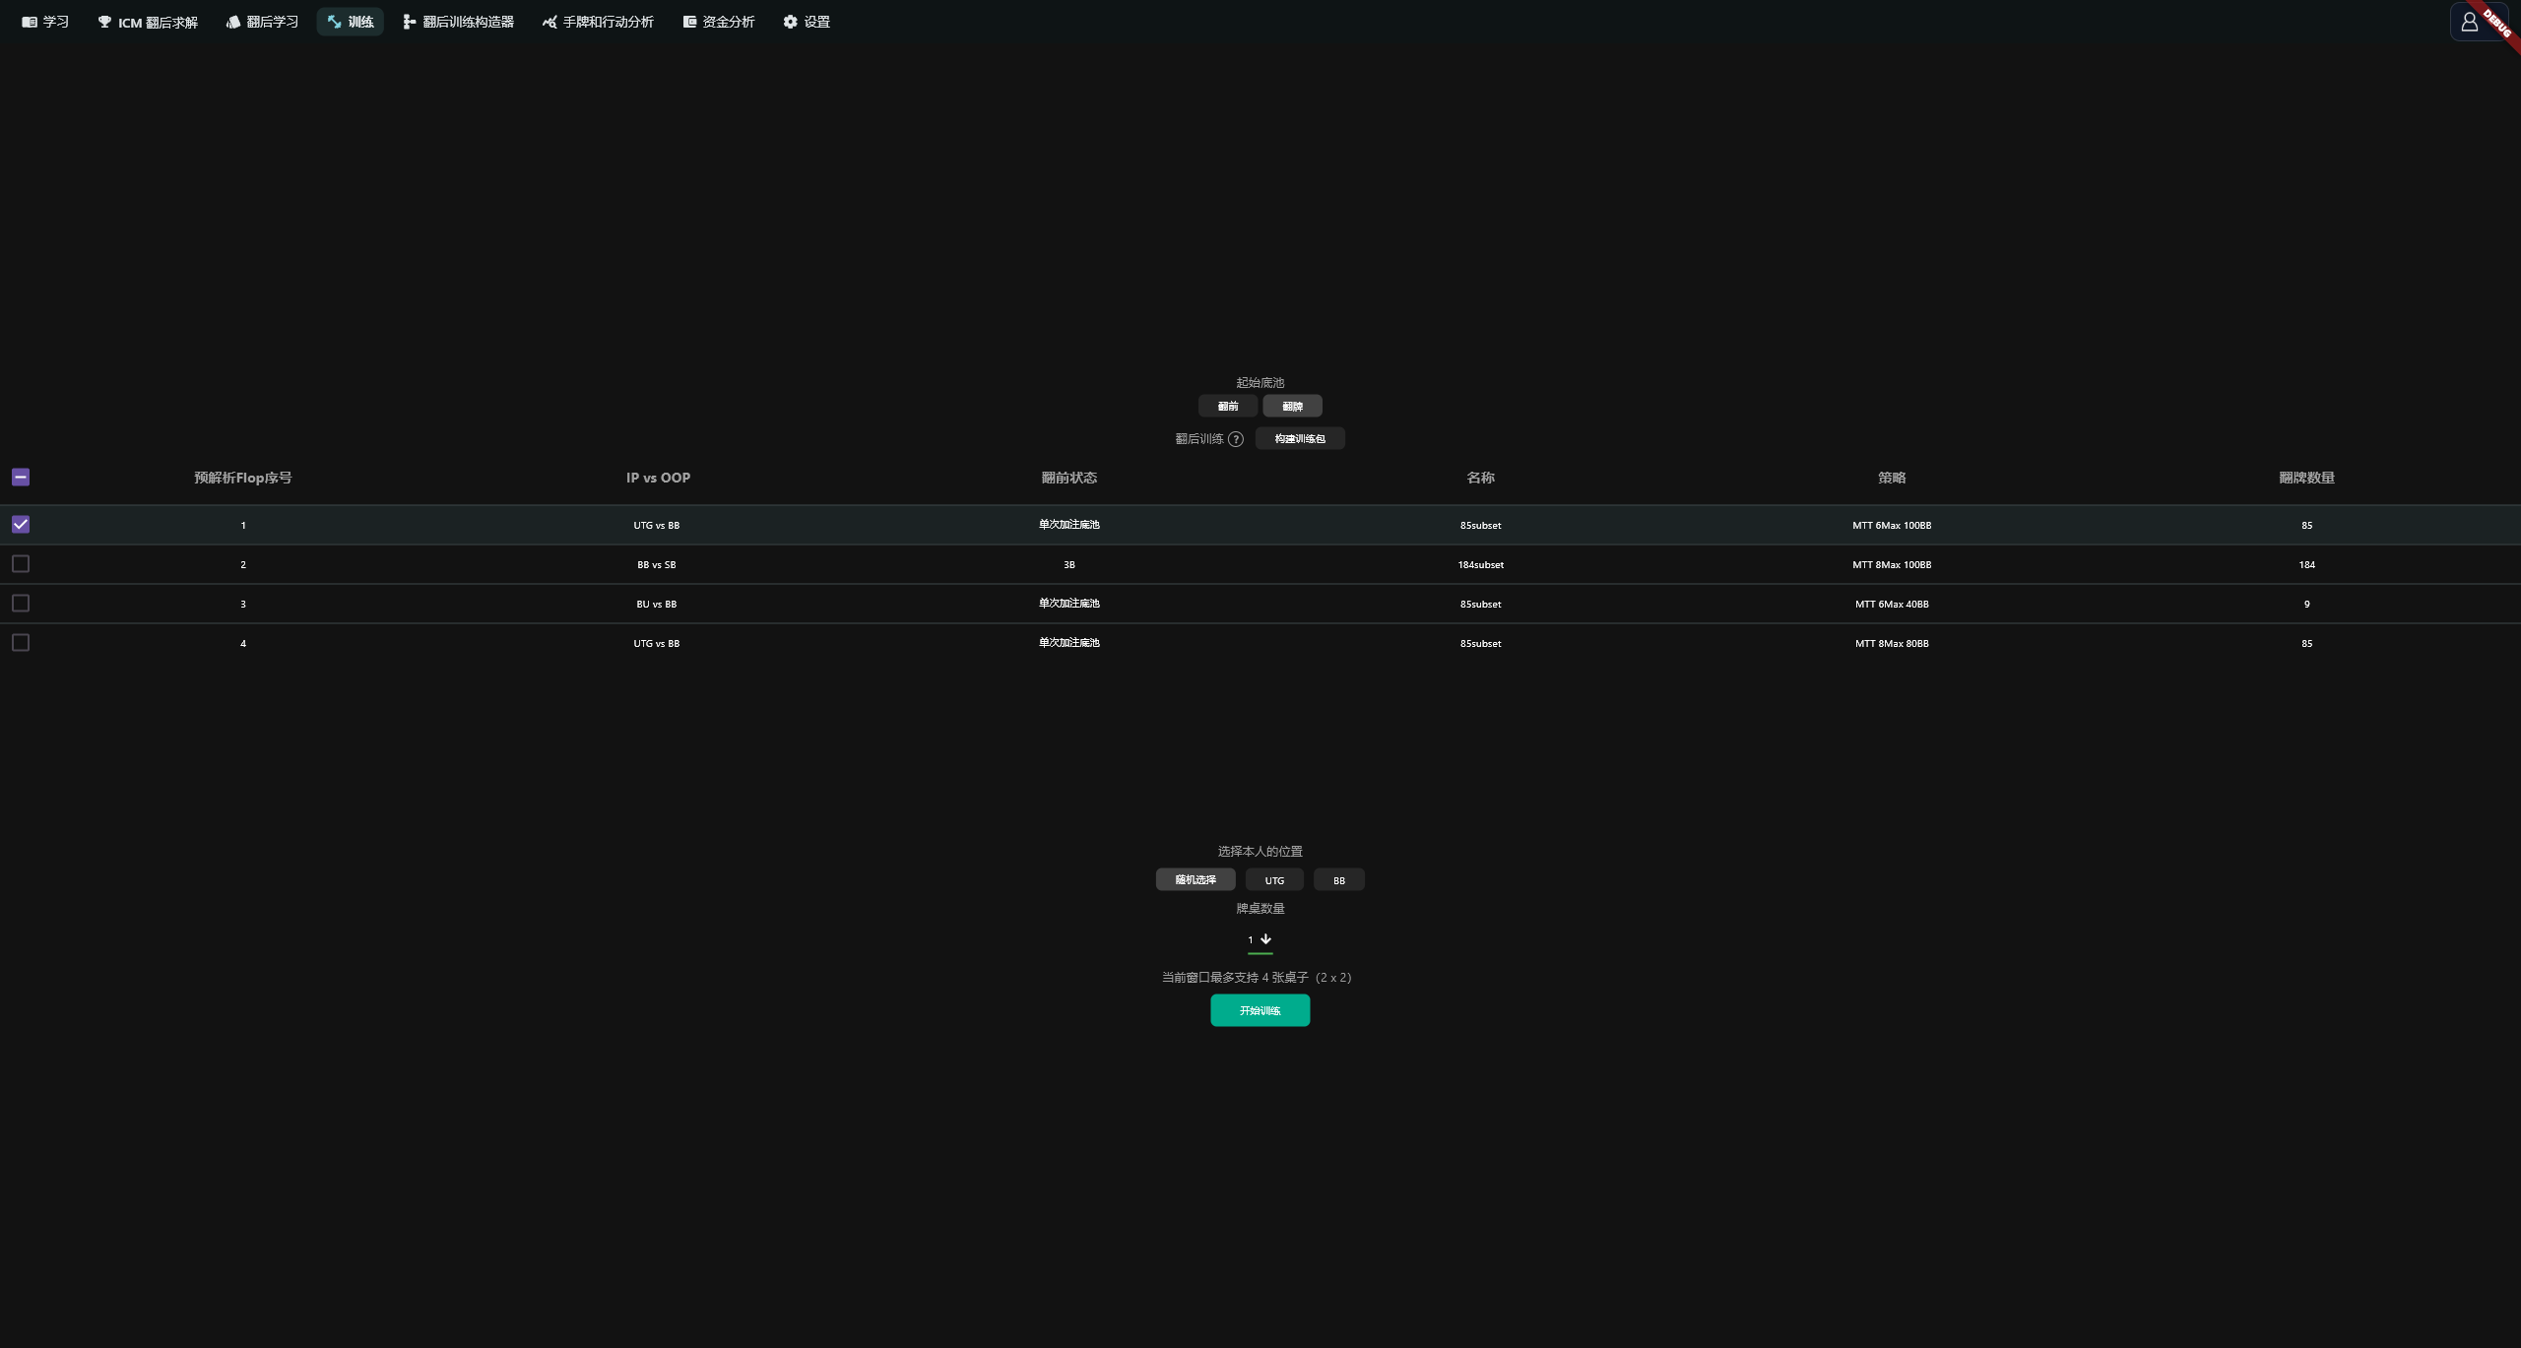Screen dimensions: 2521x1348
Task: Click the 名称 column header
Action: pos(1481,478)
